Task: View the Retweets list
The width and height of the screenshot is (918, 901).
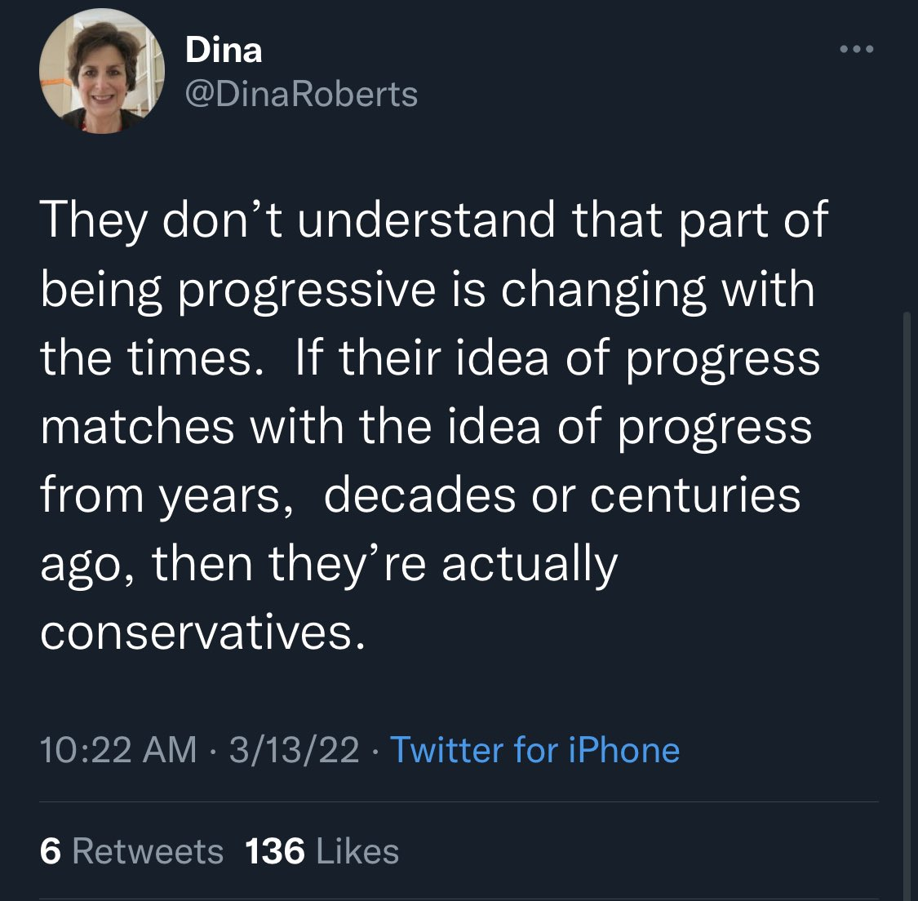Action: [x=147, y=851]
